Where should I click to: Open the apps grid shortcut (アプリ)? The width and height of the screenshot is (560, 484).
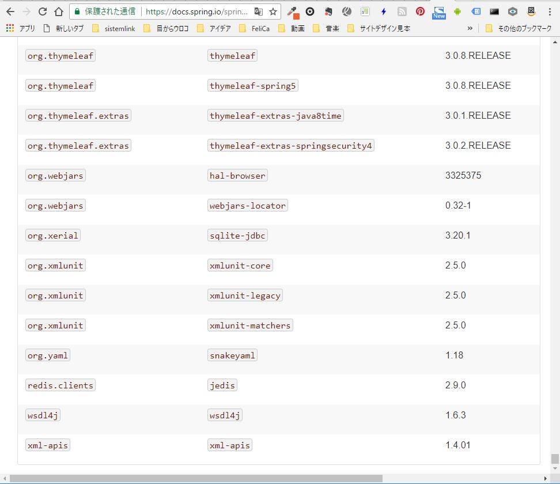20,28
